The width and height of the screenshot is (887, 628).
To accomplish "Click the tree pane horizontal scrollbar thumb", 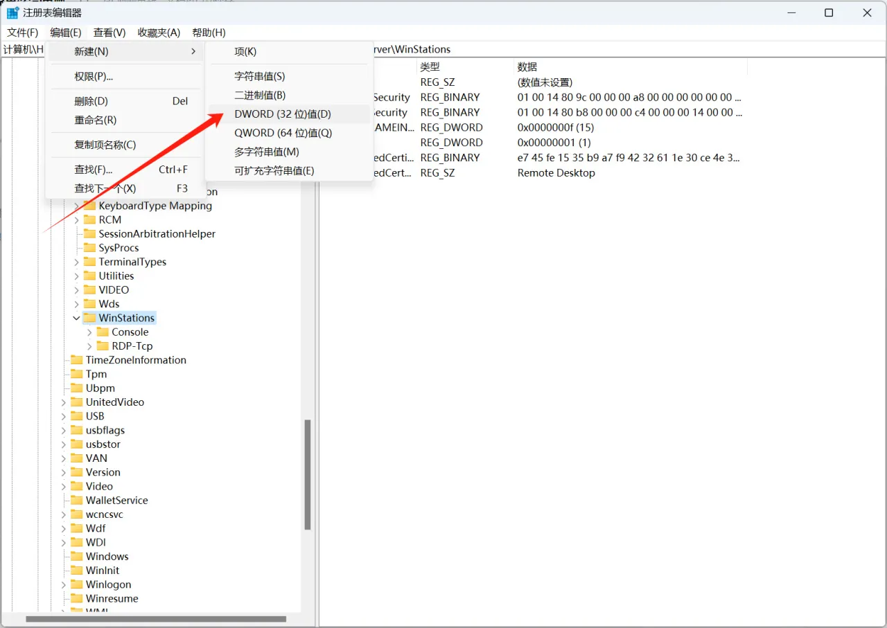I will [157, 619].
